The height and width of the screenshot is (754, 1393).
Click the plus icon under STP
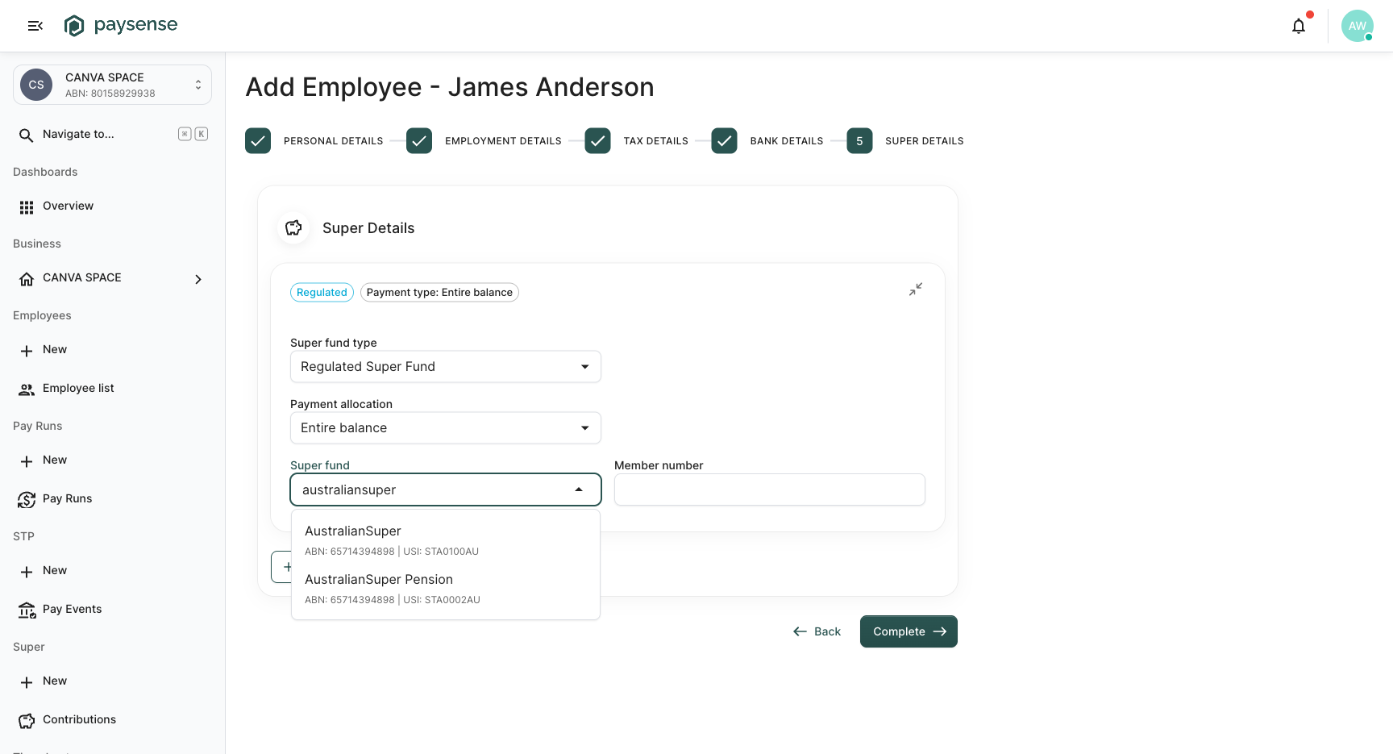tap(27, 572)
